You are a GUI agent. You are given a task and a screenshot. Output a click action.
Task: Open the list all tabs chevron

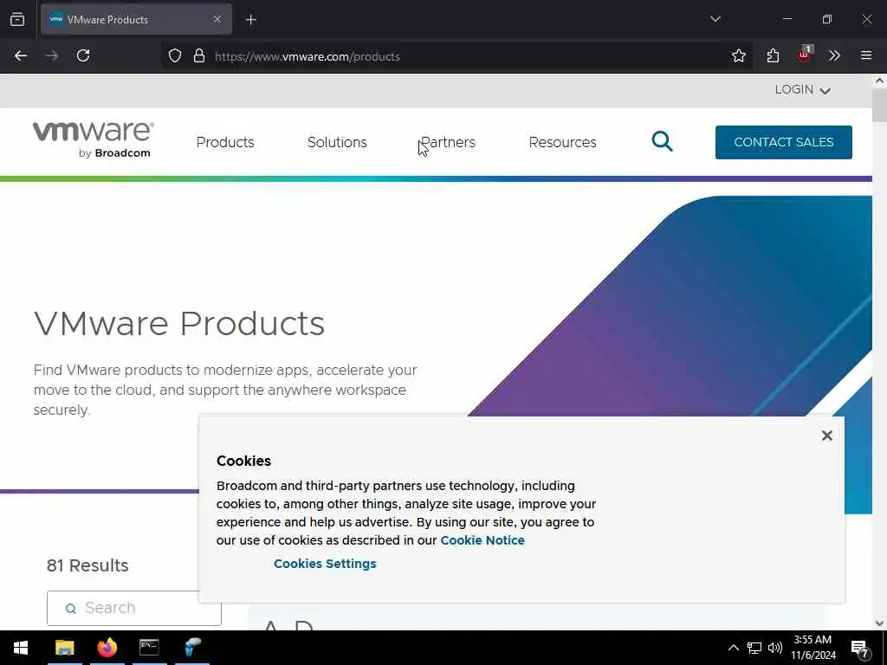tap(715, 19)
